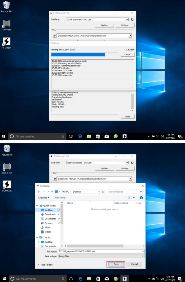Click Settings in PCMflash above progress dialog
This screenshot has width=185, height=282.
click(x=125, y=25)
